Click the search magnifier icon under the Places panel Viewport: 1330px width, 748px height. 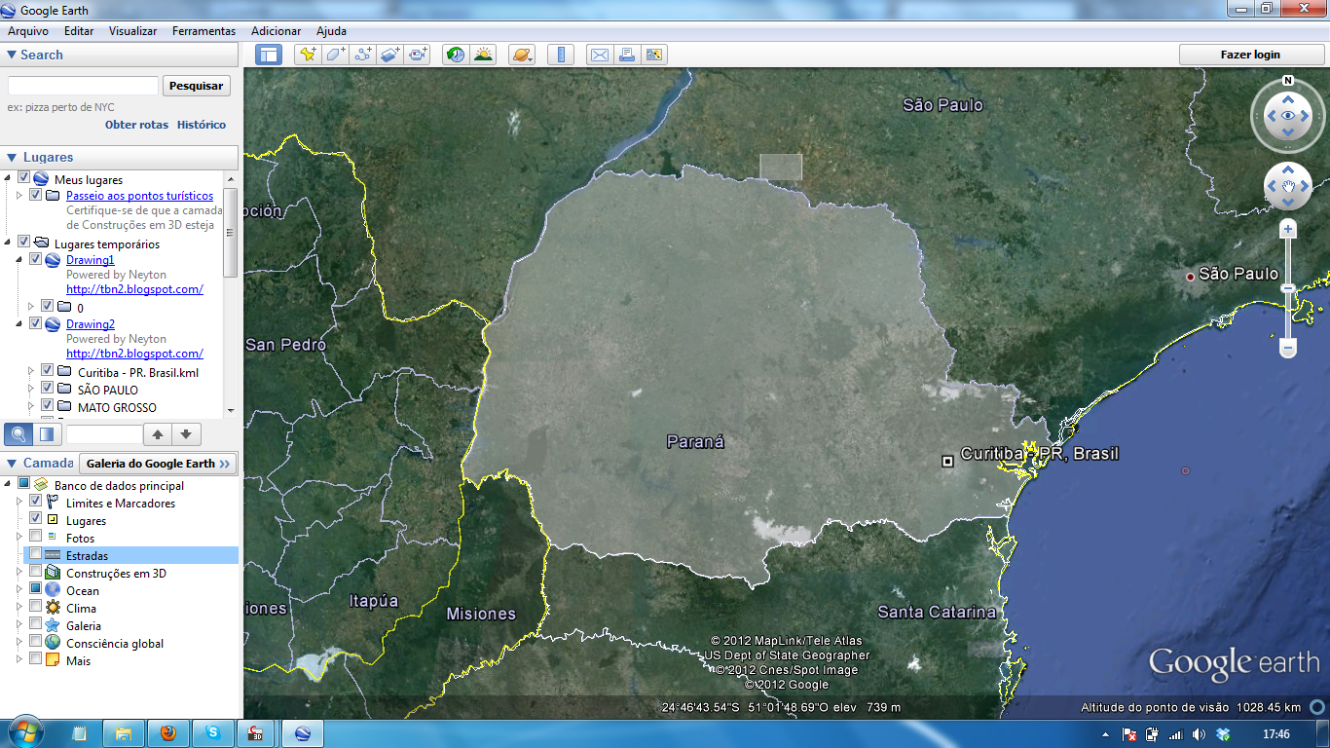pos(18,434)
